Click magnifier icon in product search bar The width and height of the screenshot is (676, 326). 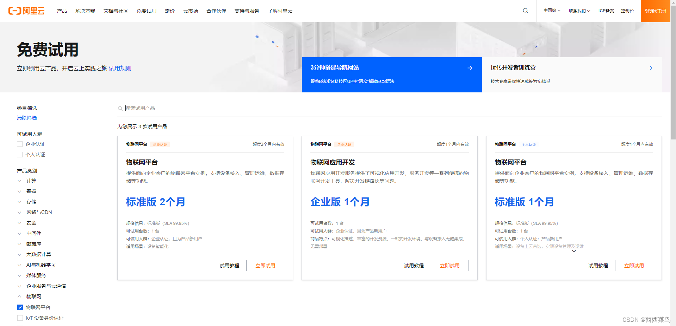point(120,108)
